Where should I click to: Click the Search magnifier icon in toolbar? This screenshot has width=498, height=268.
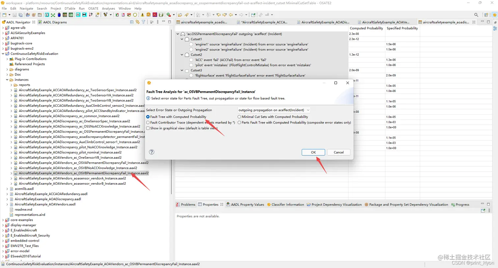(x=476, y=15)
